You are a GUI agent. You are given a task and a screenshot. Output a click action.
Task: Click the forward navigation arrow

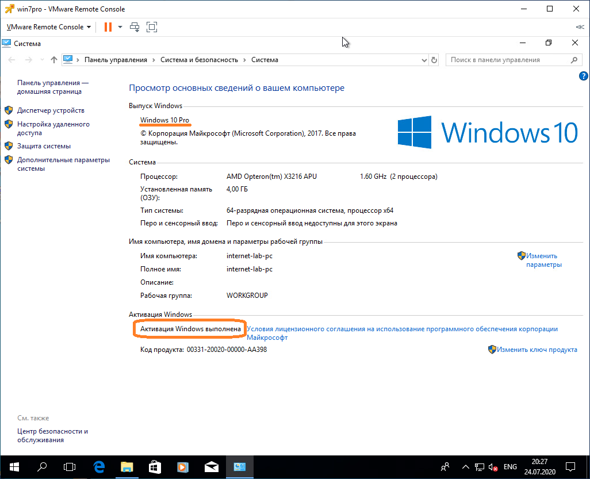(29, 60)
